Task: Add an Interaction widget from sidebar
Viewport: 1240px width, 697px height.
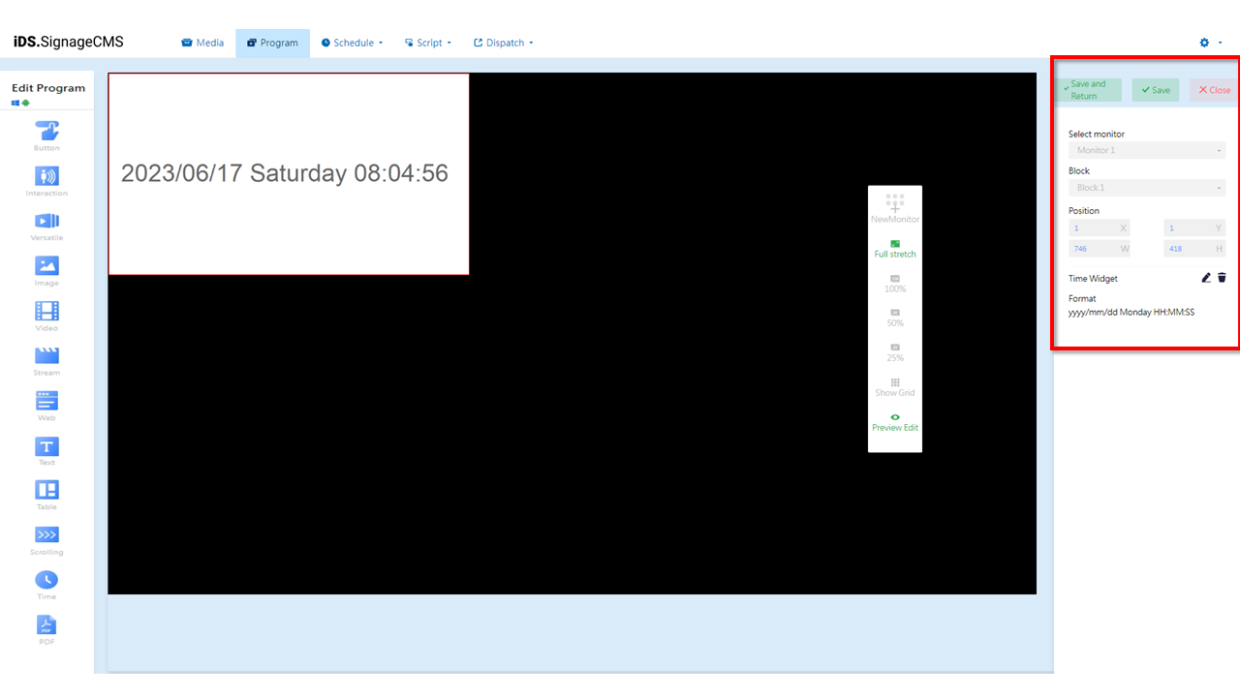Action: (46, 176)
